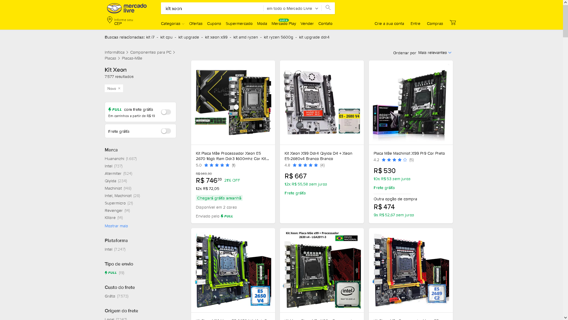568x320 pixels.
Task: Click star rating of Machinist X99 Pr9
Action: 394,160
